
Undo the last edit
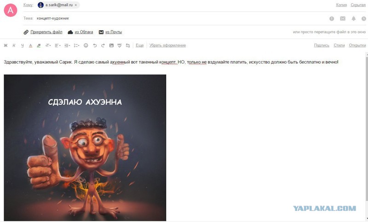point(95,46)
